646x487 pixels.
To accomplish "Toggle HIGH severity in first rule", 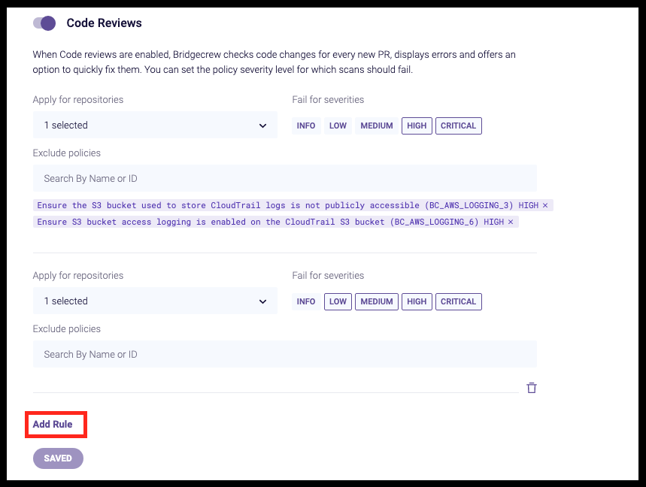I will pyautogui.click(x=417, y=126).
